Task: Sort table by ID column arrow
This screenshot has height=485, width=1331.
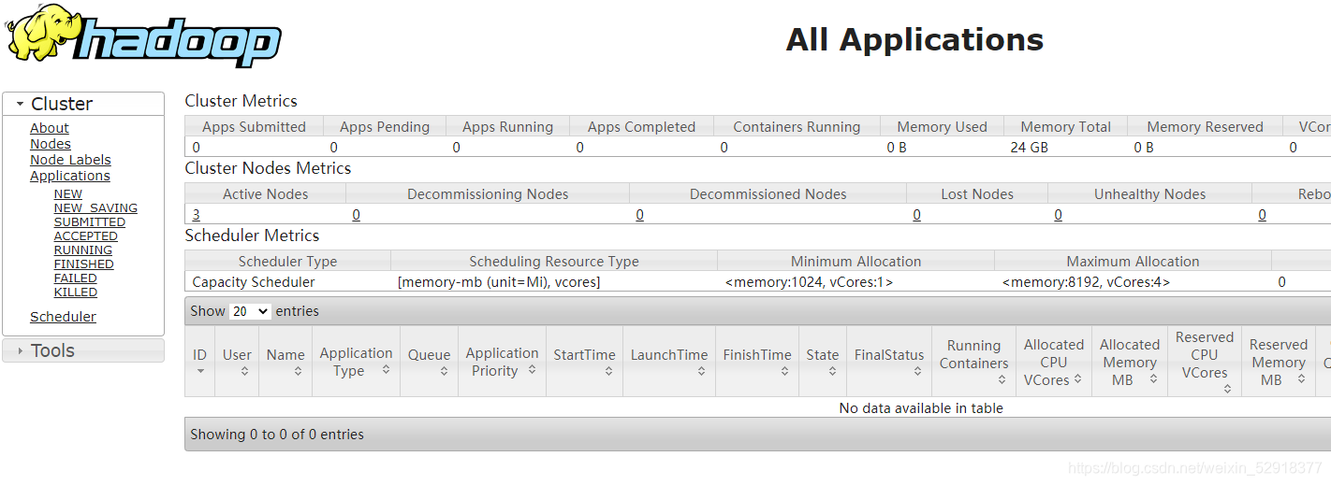Action: pos(200,371)
